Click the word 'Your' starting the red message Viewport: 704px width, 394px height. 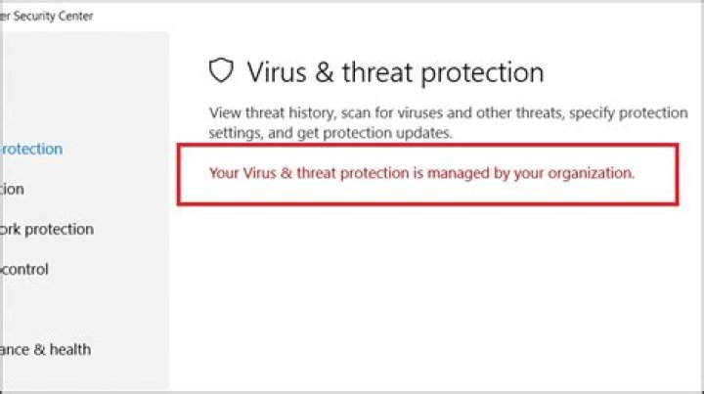pos(224,173)
